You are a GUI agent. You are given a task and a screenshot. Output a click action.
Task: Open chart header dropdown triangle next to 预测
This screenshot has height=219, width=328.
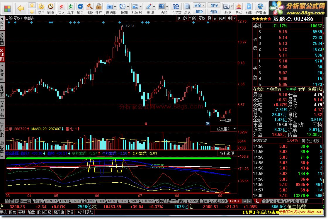point(235,18)
